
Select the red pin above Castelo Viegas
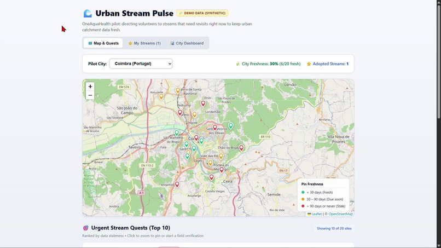212,177
